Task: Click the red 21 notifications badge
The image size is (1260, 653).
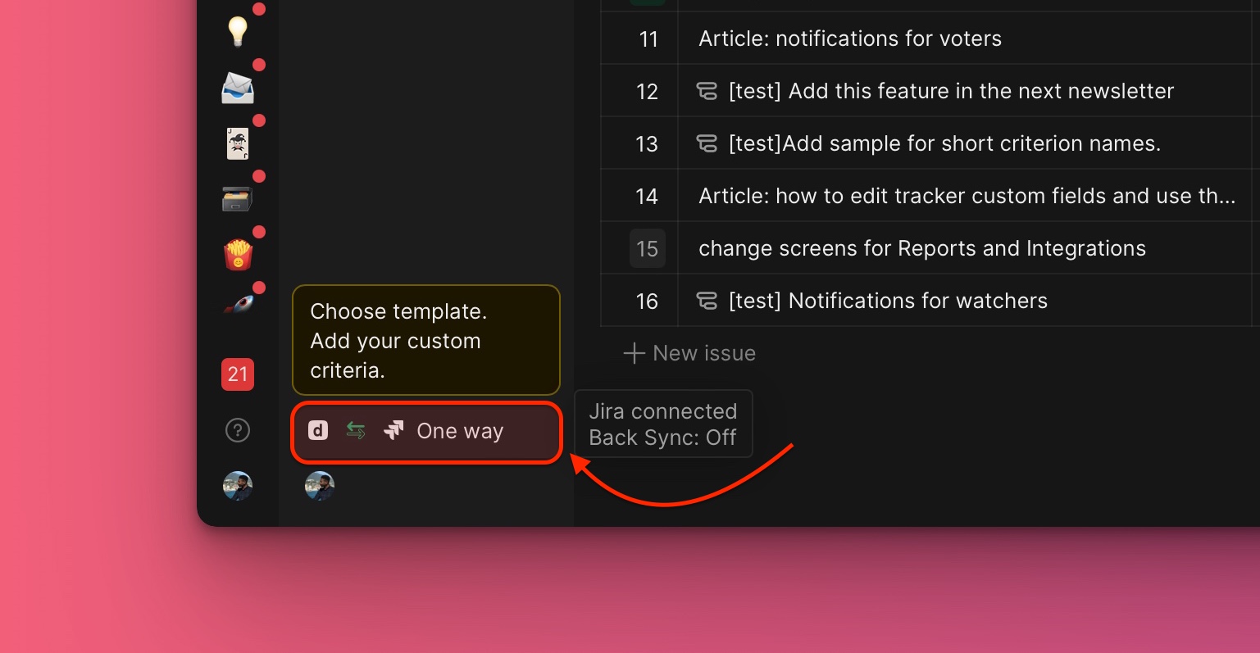Action: [x=237, y=374]
